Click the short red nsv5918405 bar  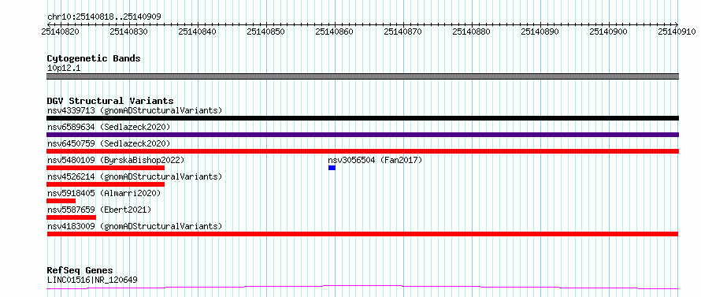pos(61,201)
